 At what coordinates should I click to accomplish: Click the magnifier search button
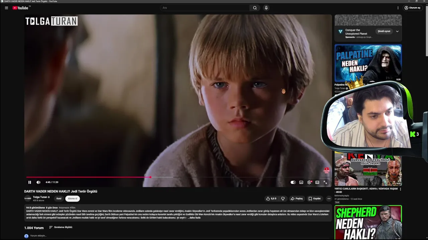[x=255, y=8]
